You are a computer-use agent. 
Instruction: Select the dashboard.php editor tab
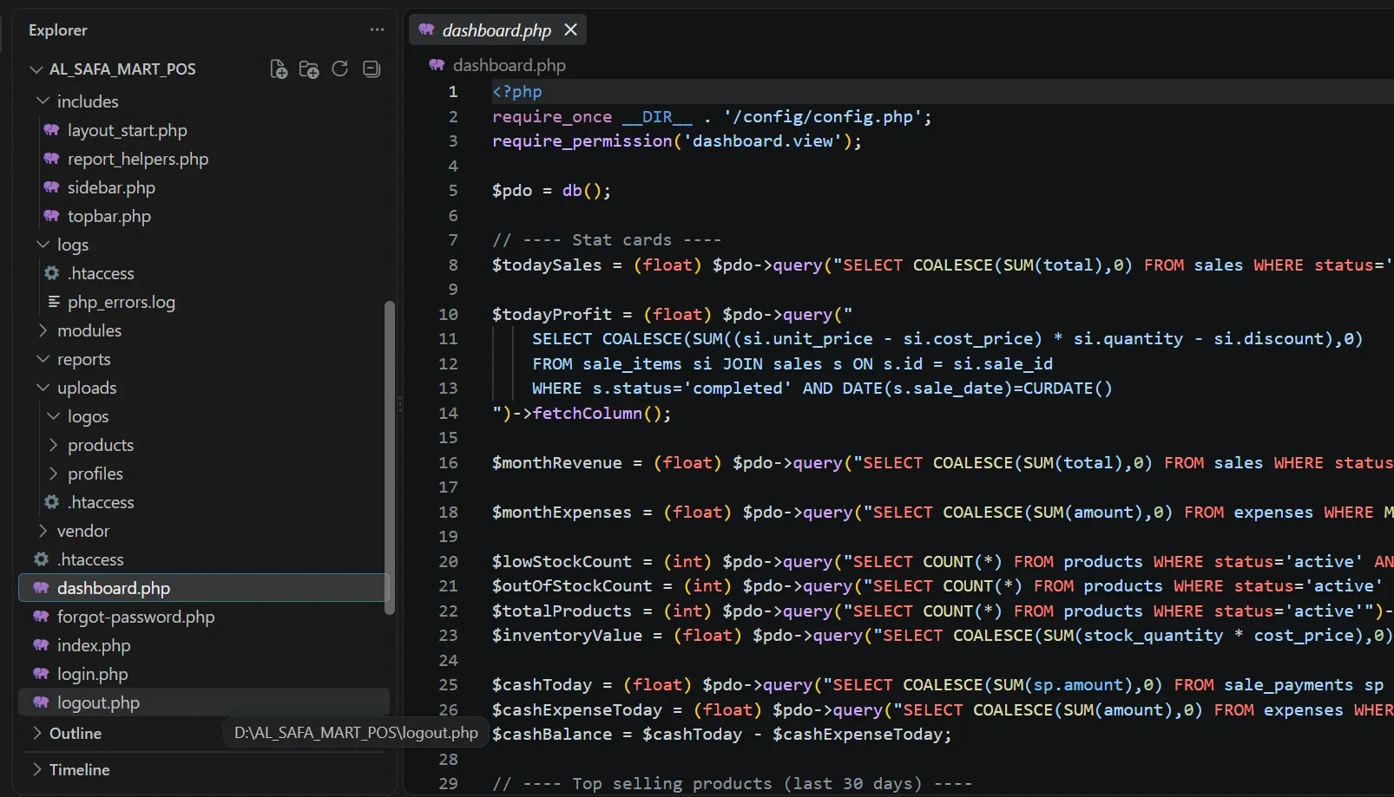[497, 30]
